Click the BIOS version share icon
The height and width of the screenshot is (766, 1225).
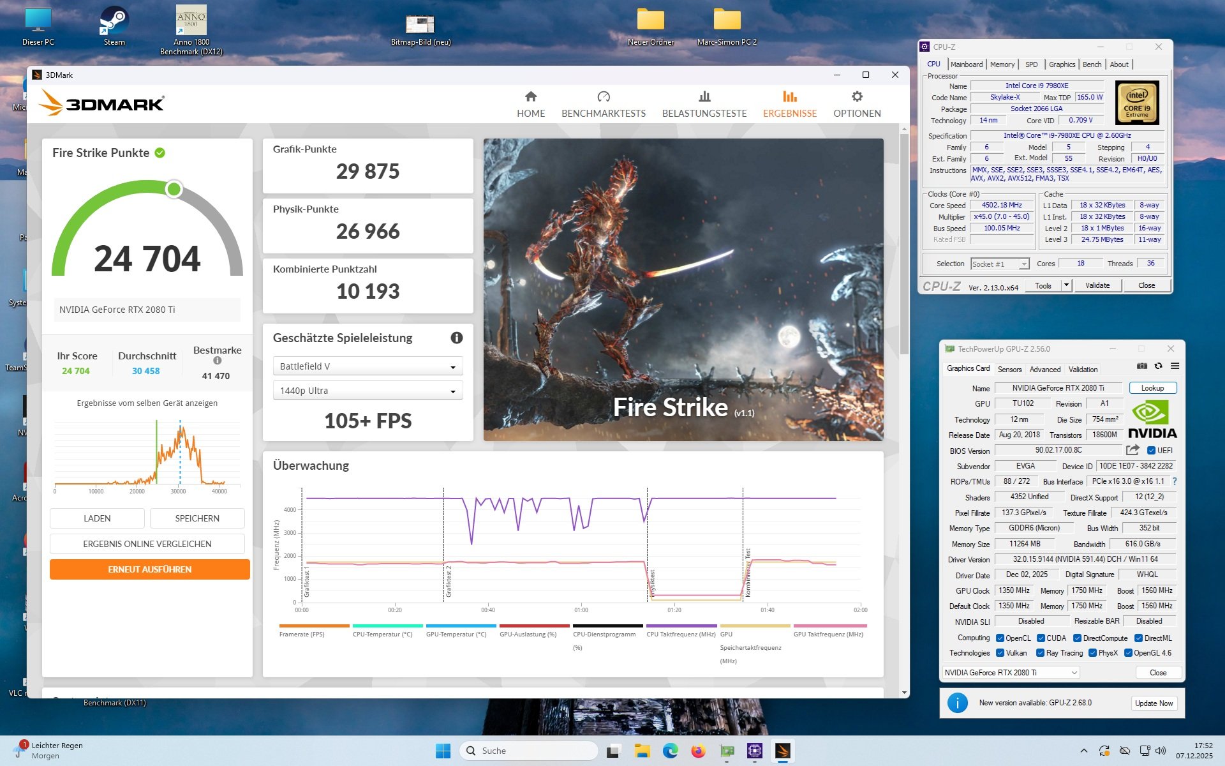(1132, 450)
